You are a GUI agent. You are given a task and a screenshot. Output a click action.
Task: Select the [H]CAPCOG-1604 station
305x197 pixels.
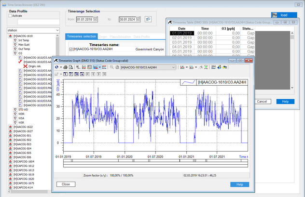[24, 161]
